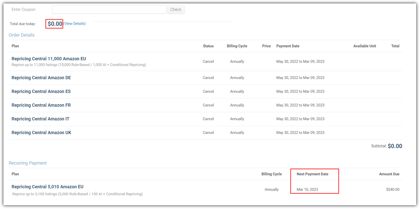Click the $540.00 amount due
Viewport: 420px width, 209px height.
click(x=393, y=189)
